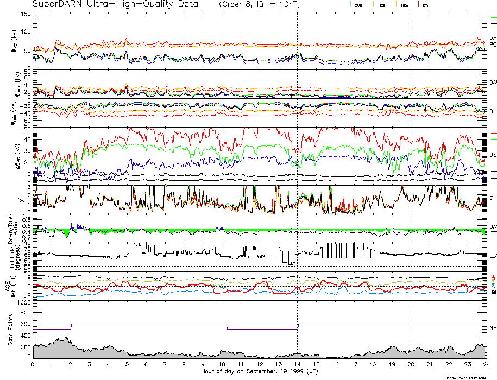Click the plot creation timestamp at bottom right
Image resolution: width=497 pixels, height=380 pixels.
coord(466,377)
